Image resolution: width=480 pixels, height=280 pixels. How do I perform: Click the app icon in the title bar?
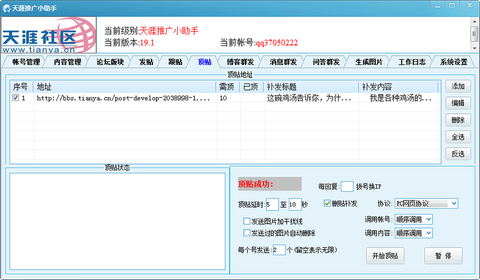(x=7, y=8)
